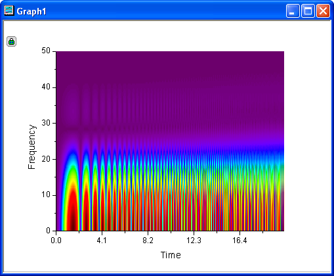Click the 40 tick label on Frequency axis
The image size is (334, 276).
coord(46,87)
